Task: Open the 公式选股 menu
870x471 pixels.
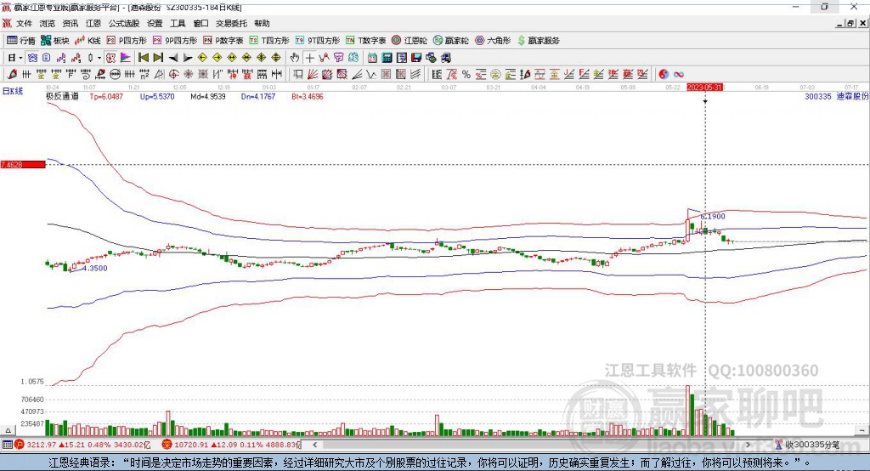Action: point(124,23)
